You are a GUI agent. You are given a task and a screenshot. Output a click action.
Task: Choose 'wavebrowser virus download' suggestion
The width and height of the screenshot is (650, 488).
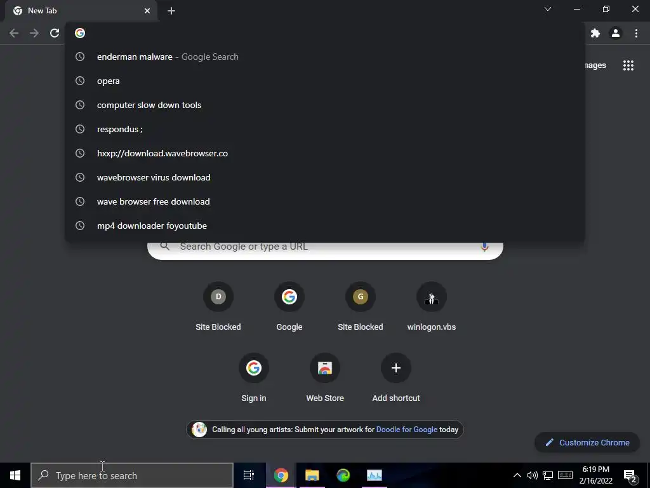(x=325, y=177)
